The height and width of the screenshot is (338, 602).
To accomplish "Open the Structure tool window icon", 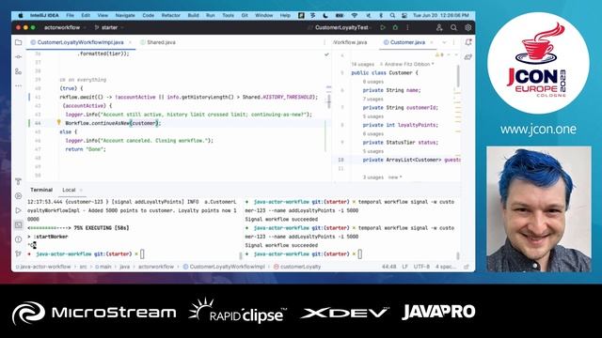I will pyautogui.click(x=18, y=71).
